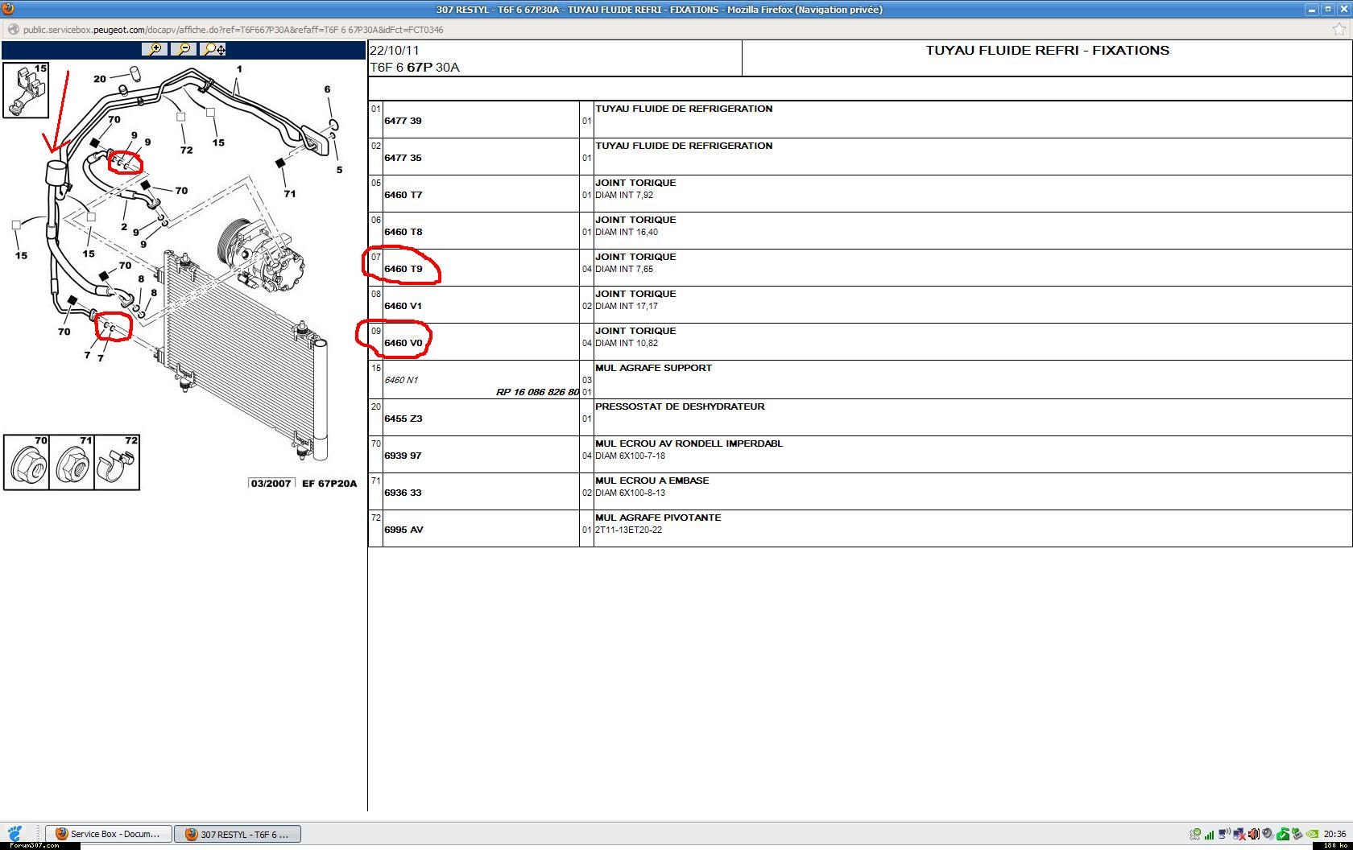Click replacement reference RP 16 086 826 80
Screen dimensions: 1353x850
pyautogui.click(x=537, y=392)
